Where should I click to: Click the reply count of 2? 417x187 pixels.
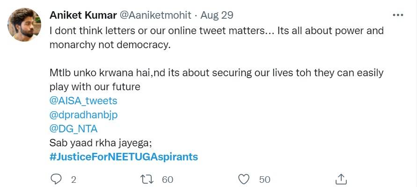[x=73, y=179]
